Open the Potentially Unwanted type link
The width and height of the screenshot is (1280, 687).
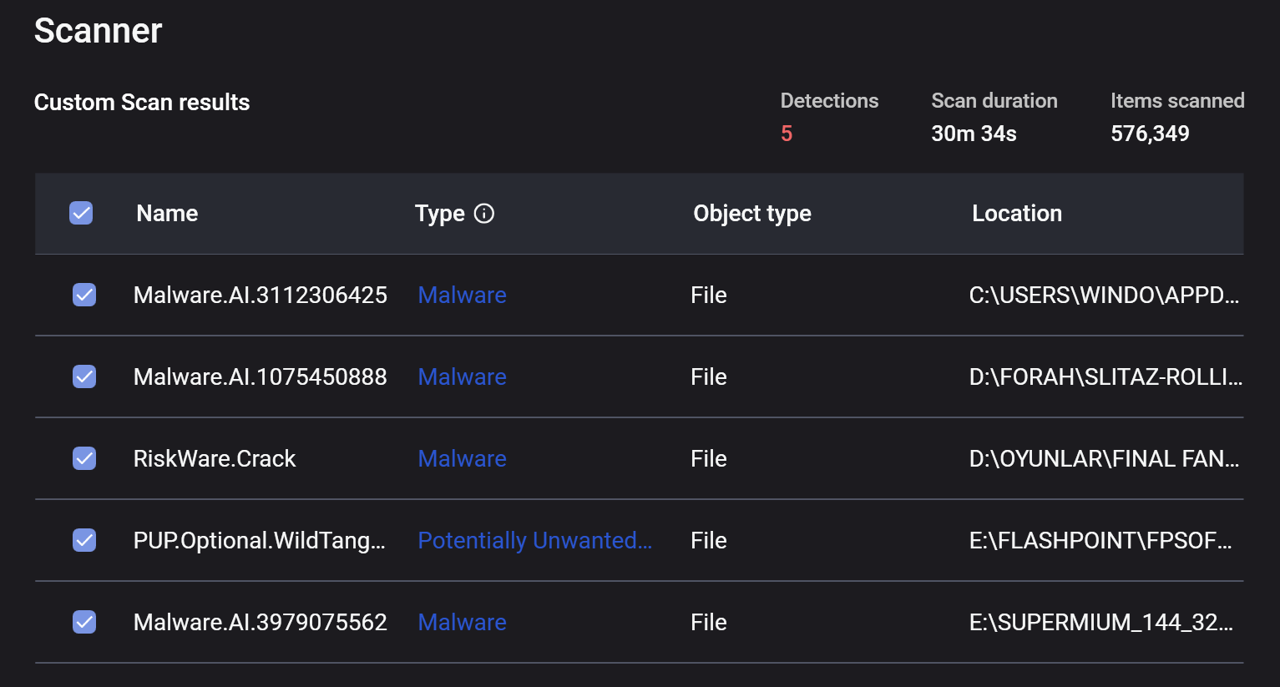[534, 540]
